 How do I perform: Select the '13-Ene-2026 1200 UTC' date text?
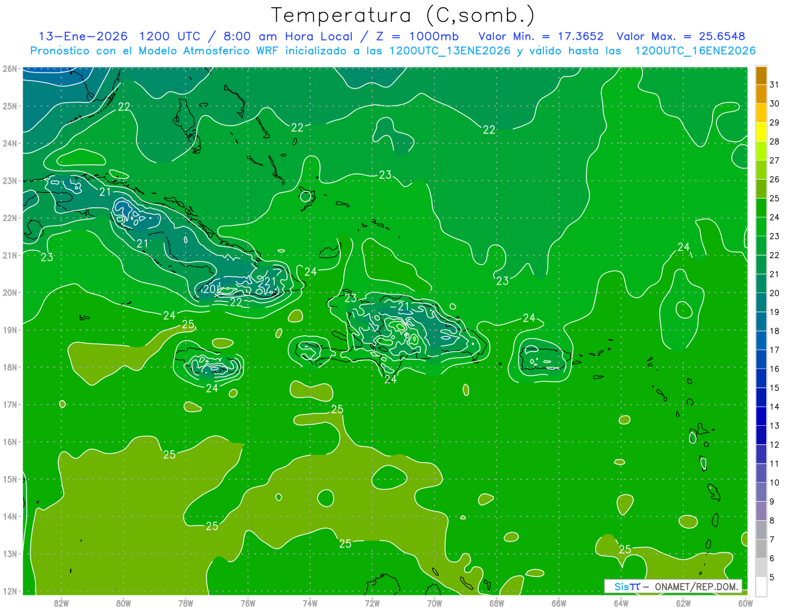(x=120, y=36)
